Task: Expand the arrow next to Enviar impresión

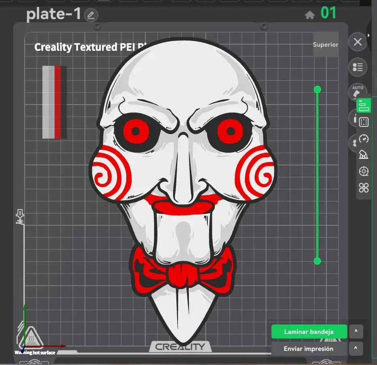Action: click(356, 348)
